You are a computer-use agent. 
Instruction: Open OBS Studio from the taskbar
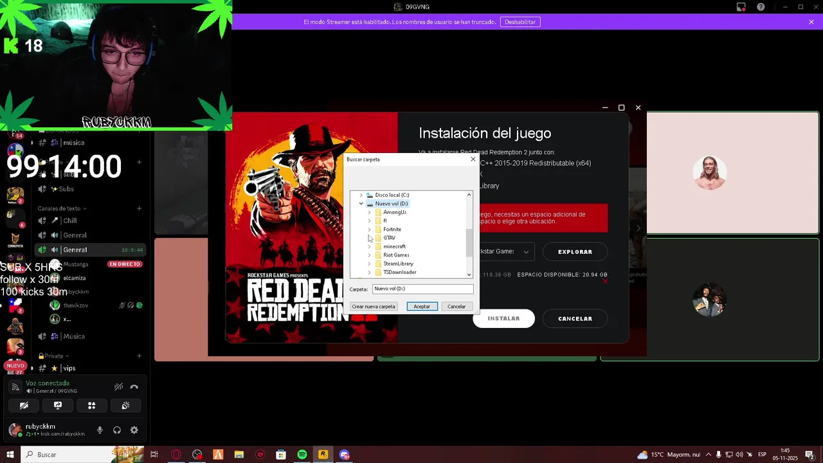coord(197,455)
